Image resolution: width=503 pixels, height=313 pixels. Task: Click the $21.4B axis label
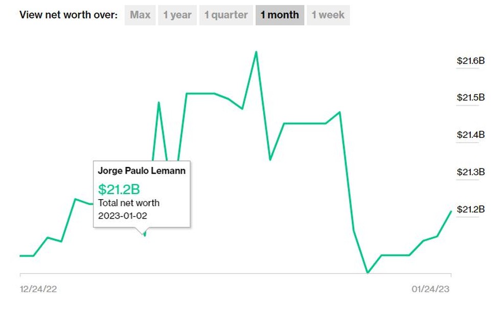click(x=470, y=135)
